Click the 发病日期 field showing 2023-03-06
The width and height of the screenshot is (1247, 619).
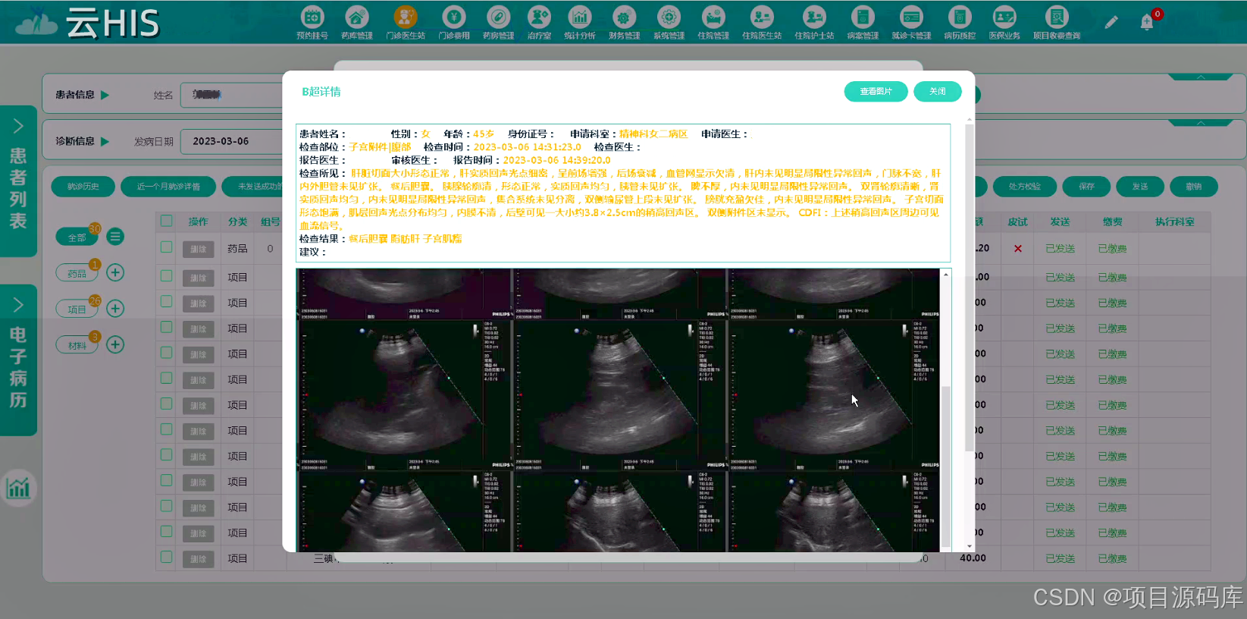232,141
